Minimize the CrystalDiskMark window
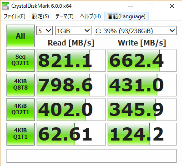182x166 pixels. 131,6
